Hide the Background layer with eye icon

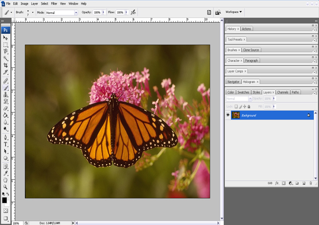coord(228,115)
